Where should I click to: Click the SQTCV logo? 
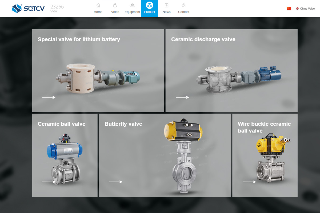click(x=28, y=9)
